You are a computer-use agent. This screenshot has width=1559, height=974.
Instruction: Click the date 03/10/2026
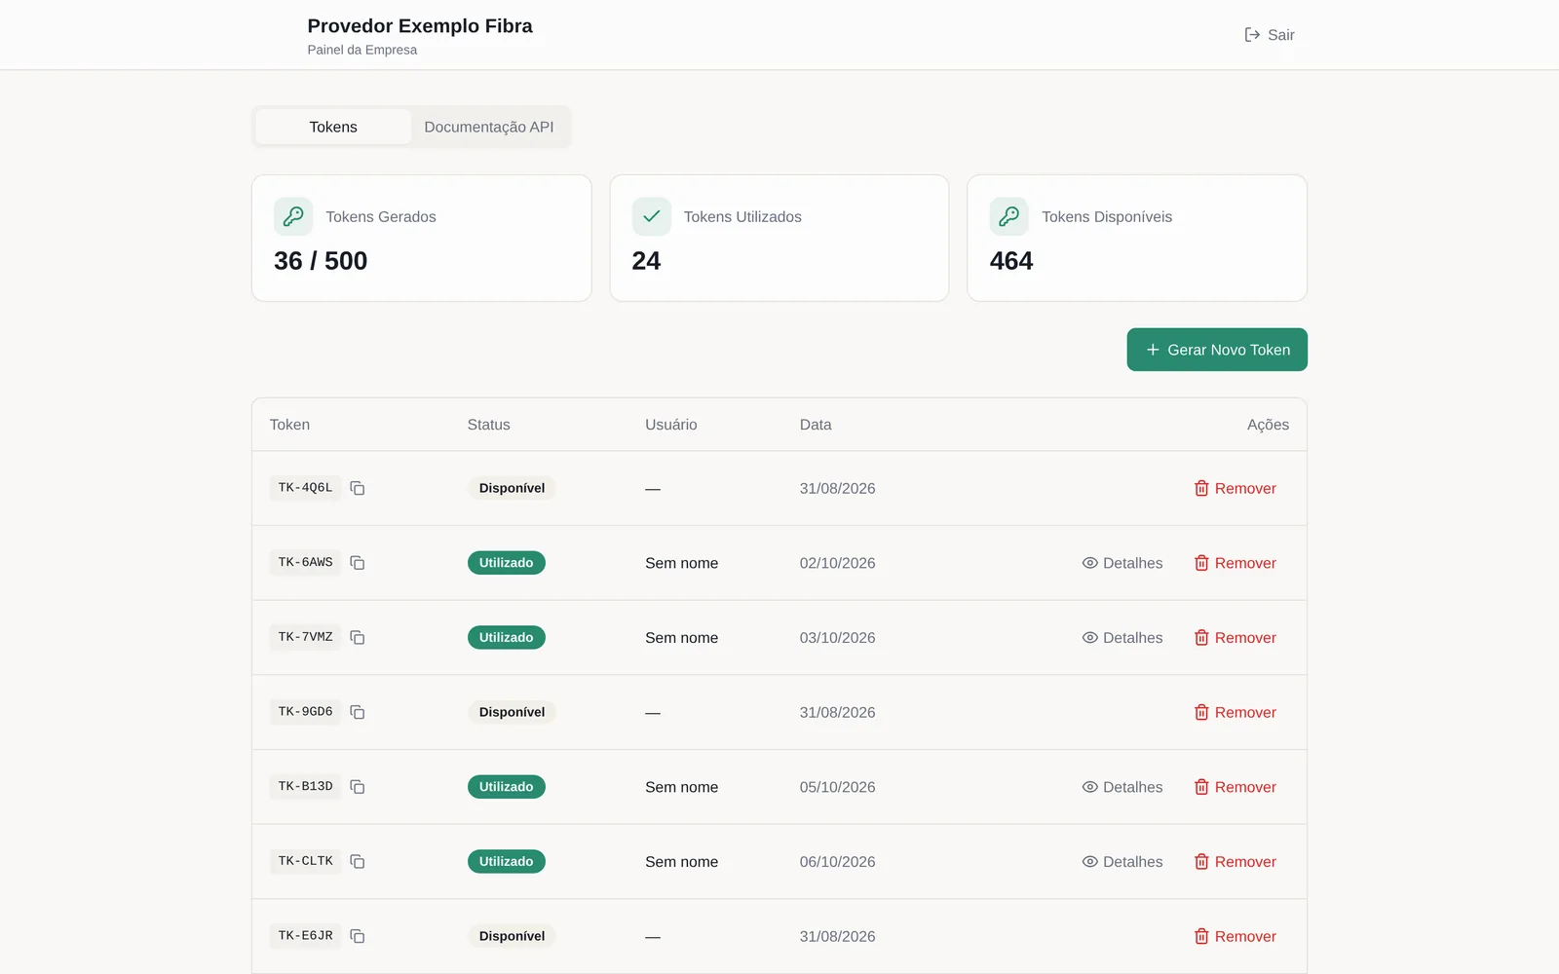coord(838,638)
